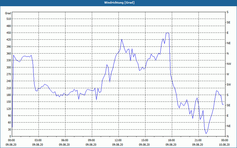Click the 09.08.20 date under 12:00
Image resolution: width=237 pixels, height=148 pixels.
(118, 144)
